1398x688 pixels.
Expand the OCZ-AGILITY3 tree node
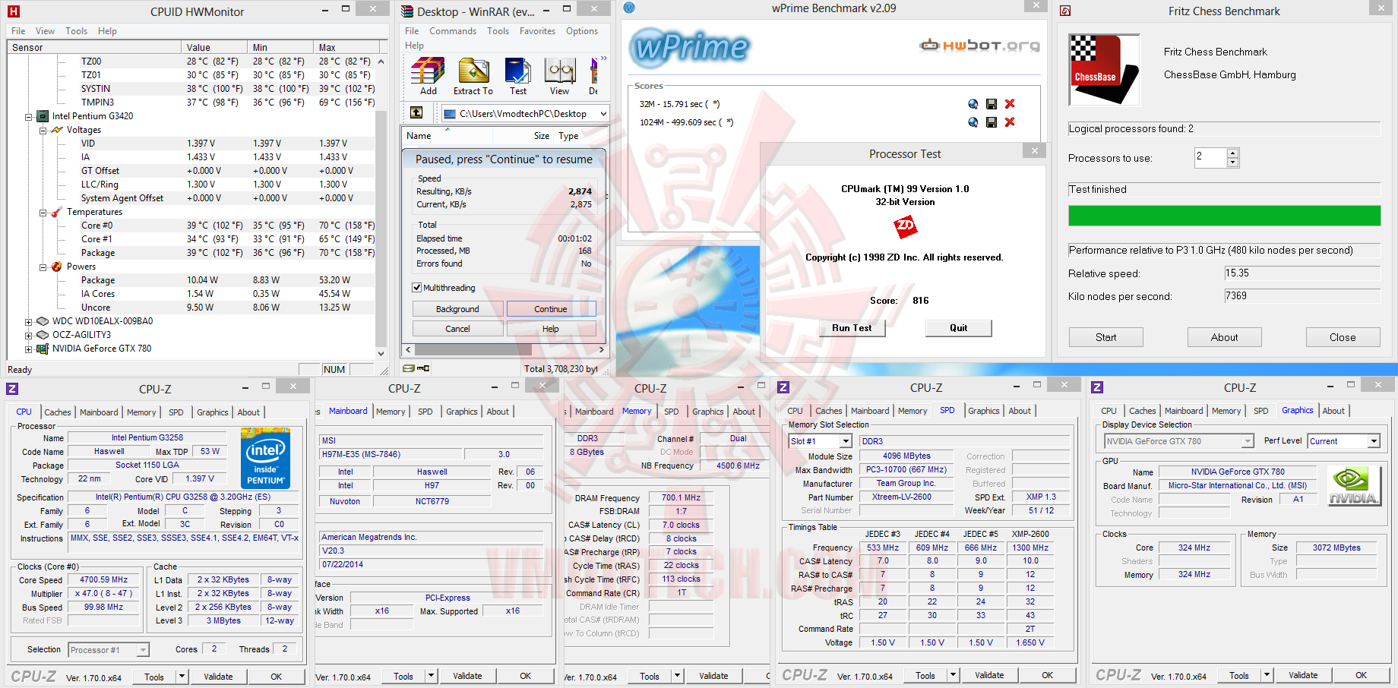click(x=29, y=336)
